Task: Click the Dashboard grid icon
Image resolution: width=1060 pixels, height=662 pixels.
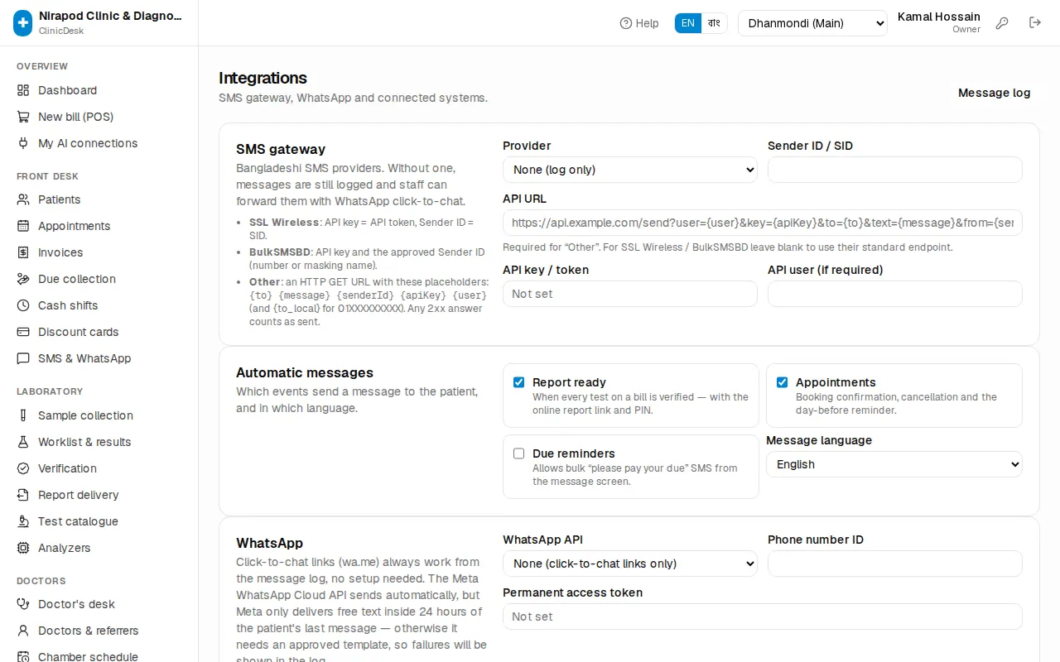Action: [23, 90]
